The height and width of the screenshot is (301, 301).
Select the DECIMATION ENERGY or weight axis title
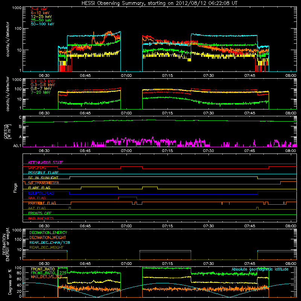point(6,244)
